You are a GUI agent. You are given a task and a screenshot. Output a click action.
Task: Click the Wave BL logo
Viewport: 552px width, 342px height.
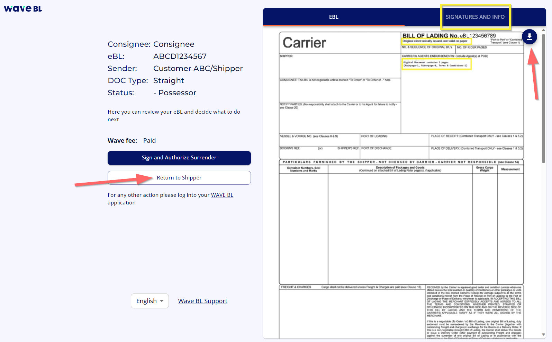[23, 9]
